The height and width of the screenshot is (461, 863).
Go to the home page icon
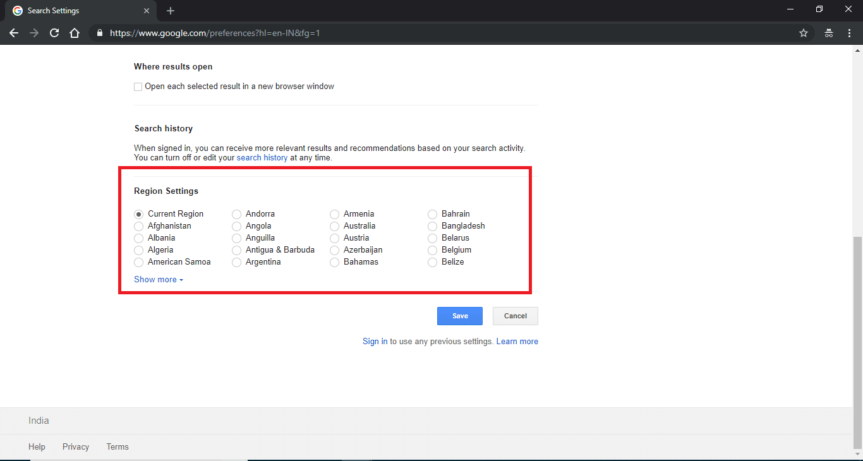75,33
